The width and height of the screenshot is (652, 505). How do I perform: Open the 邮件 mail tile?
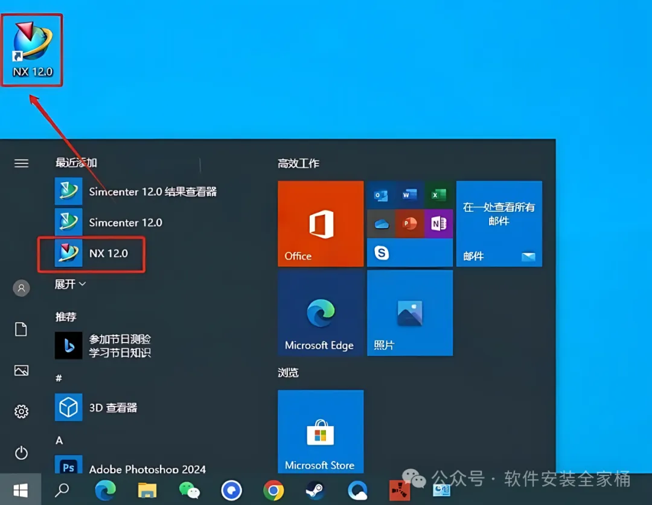tap(499, 224)
